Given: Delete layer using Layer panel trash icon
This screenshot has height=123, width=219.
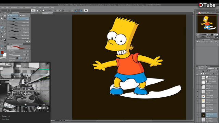Looking at the screenshot, I should coord(217,74).
